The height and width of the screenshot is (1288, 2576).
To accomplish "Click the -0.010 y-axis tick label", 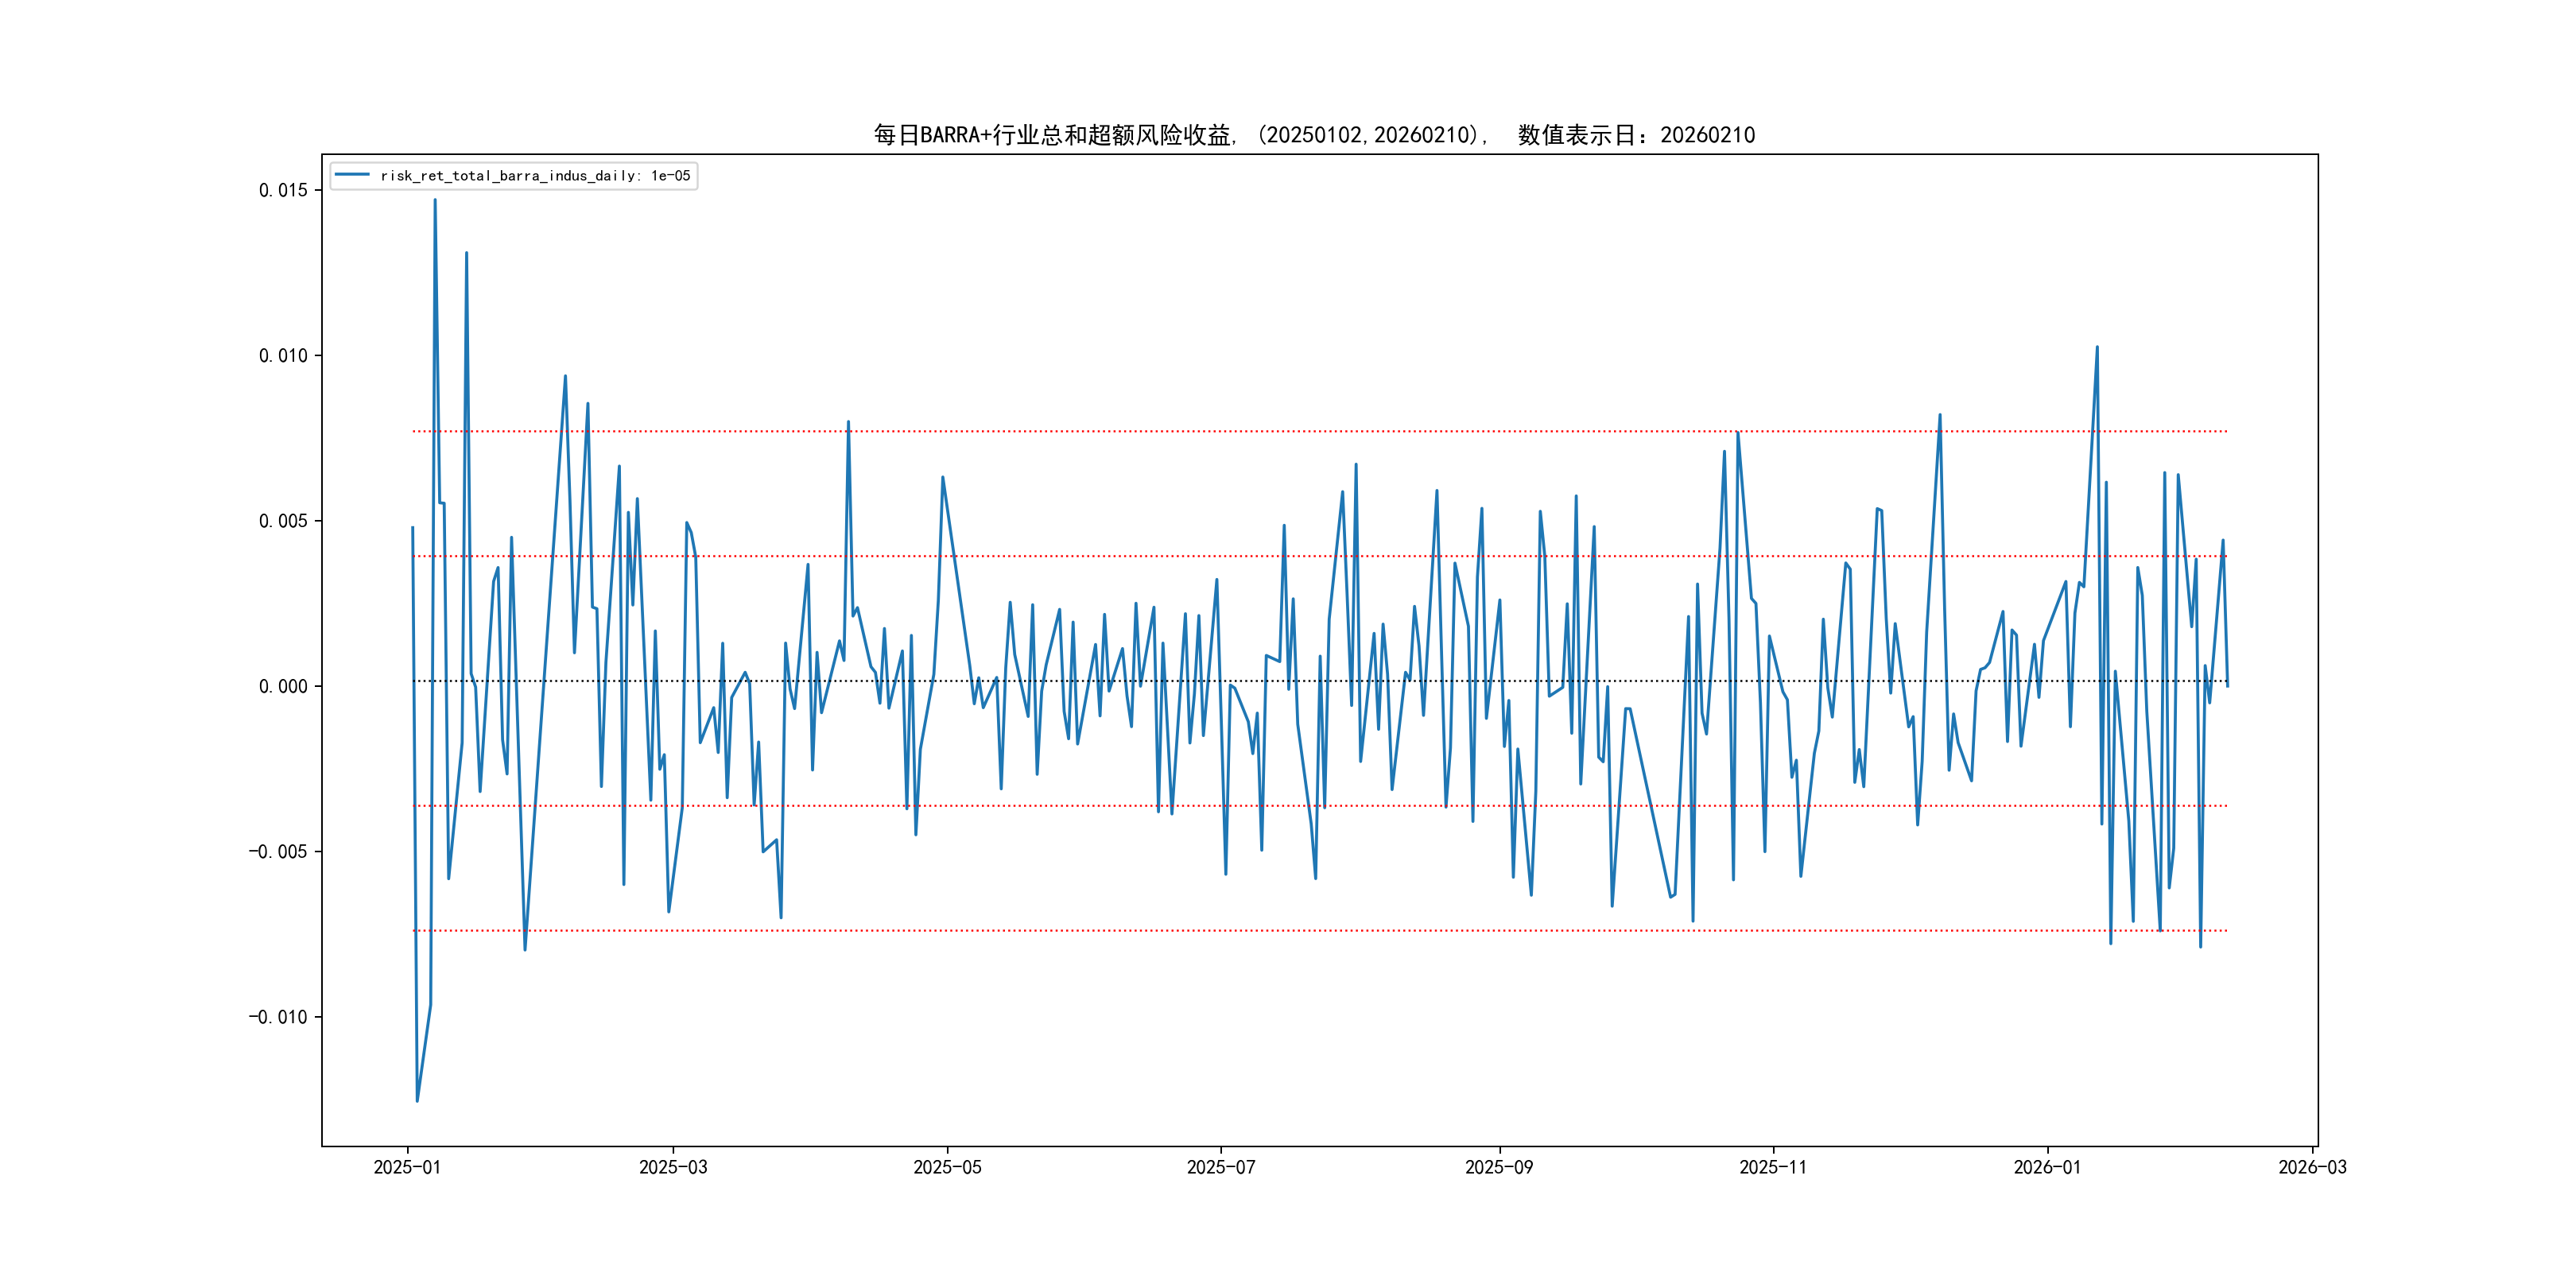I will click(278, 1017).
